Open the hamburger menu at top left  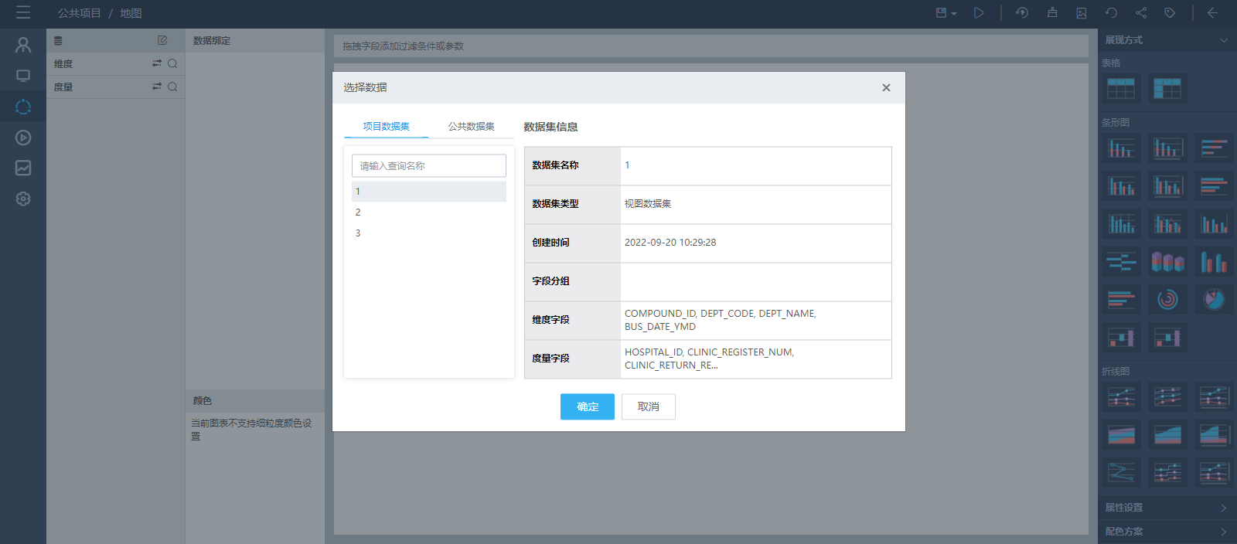[x=23, y=13]
